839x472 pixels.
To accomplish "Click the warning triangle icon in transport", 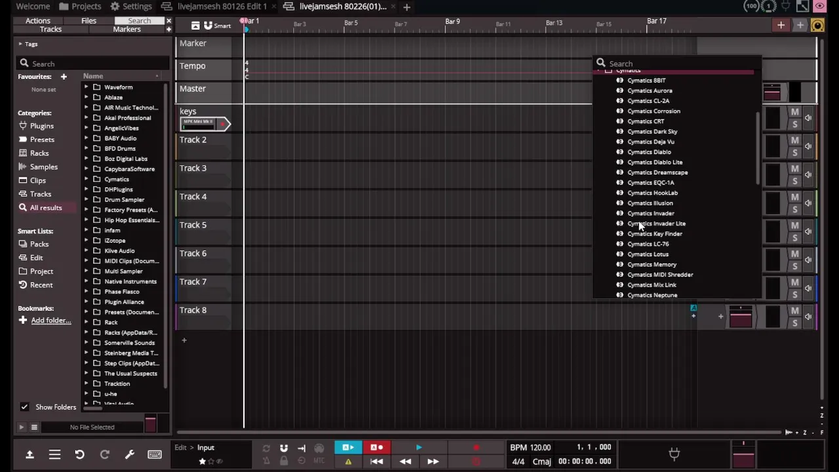I will (x=348, y=462).
